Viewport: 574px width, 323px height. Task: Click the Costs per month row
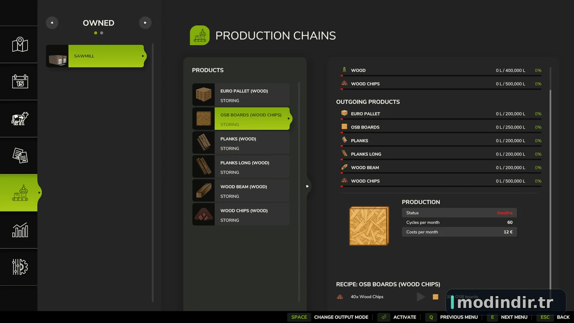click(459, 232)
